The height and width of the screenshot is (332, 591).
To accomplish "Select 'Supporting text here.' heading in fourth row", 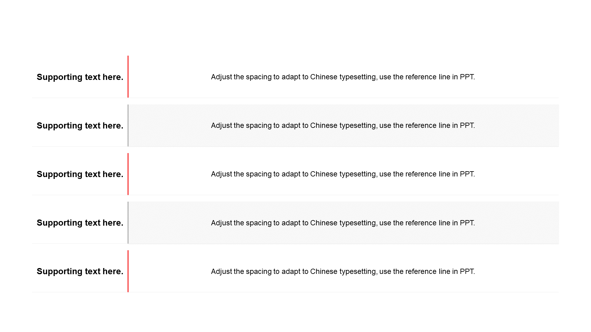I will [80, 223].
